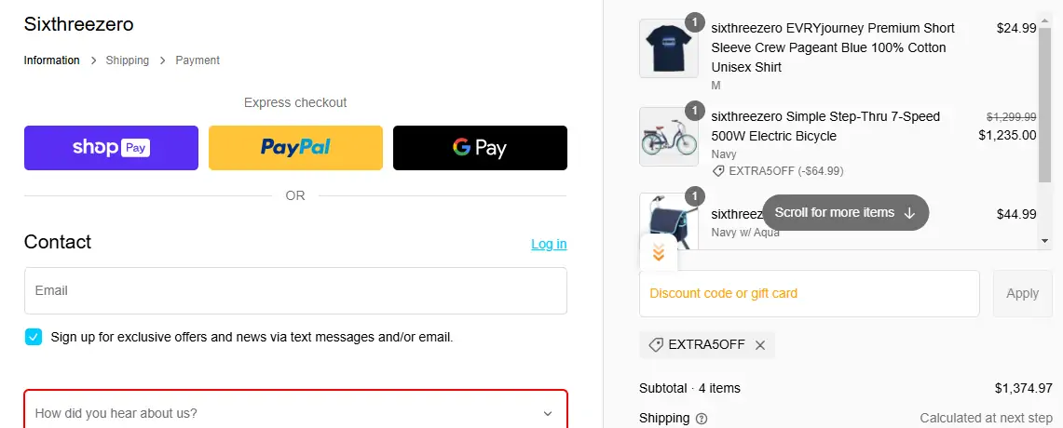Go to the Shipping breadcrumb step
The width and height of the screenshot is (1063, 428).
click(x=128, y=60)
